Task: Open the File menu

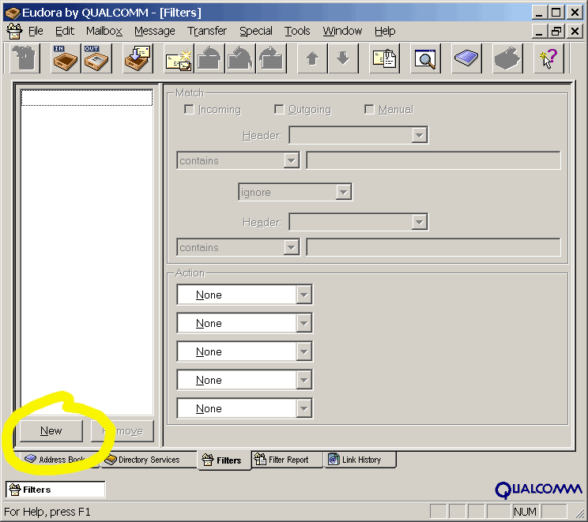Action: (x=36, y=31)
